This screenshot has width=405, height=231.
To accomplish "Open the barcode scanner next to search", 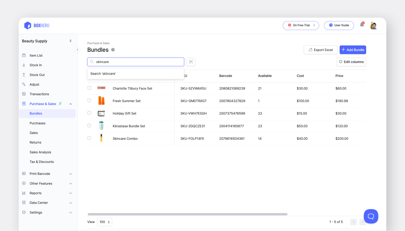I will 191,62.
